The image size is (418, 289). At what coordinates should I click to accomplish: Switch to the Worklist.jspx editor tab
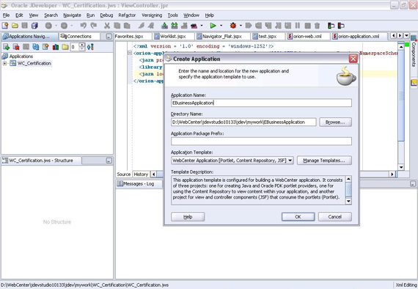click(173, 36)
